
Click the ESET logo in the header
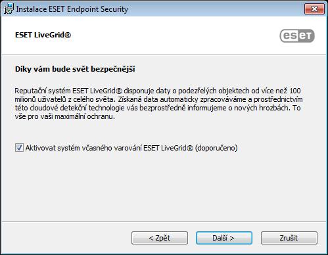click(x=297, y=35)
